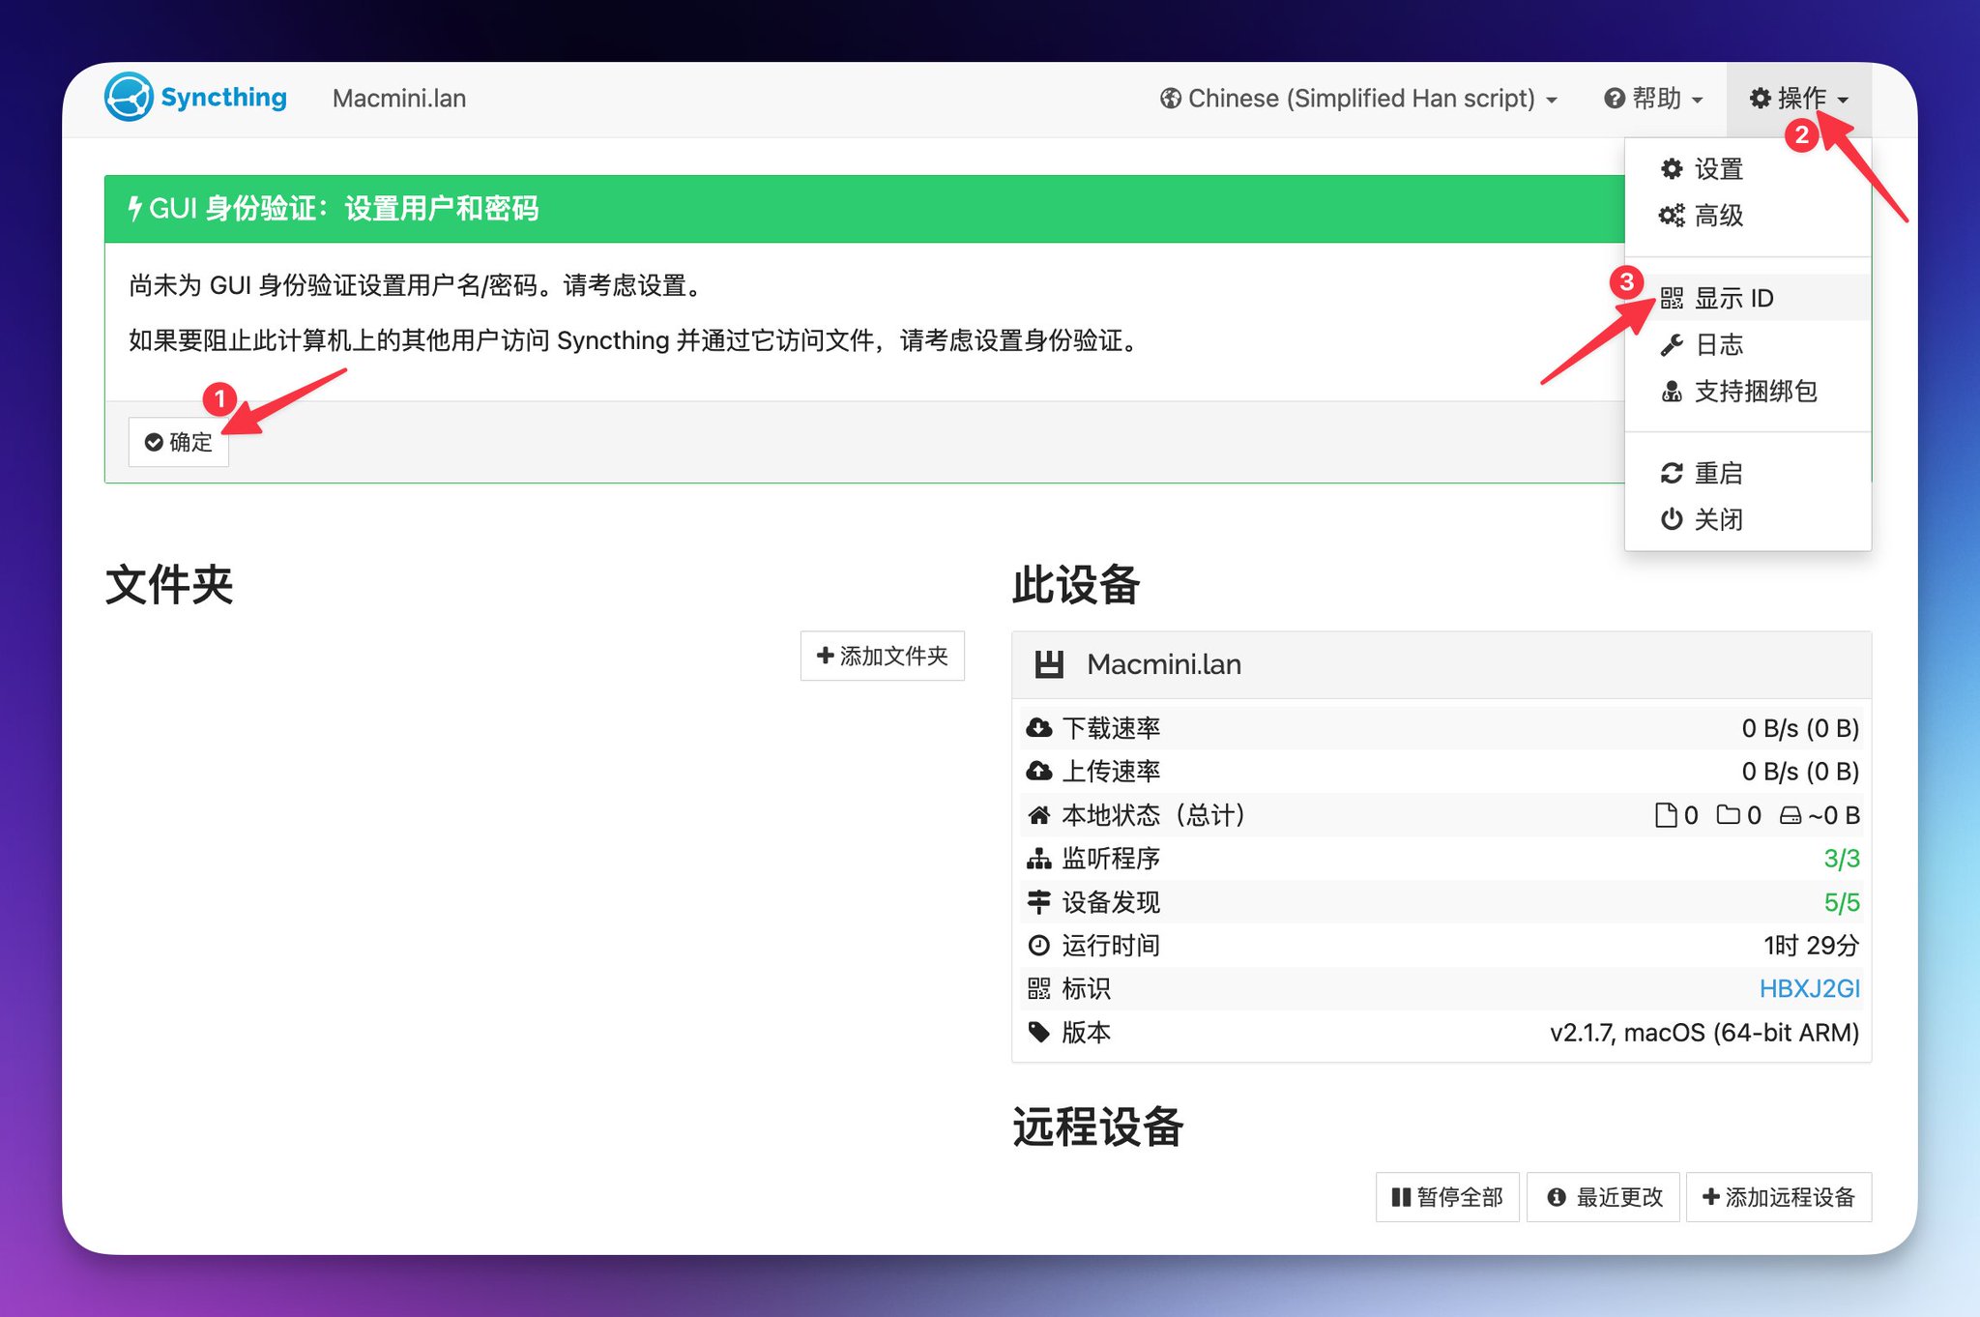Click the cloud upload icon by 上传速率

click(x=1039, y=772)
